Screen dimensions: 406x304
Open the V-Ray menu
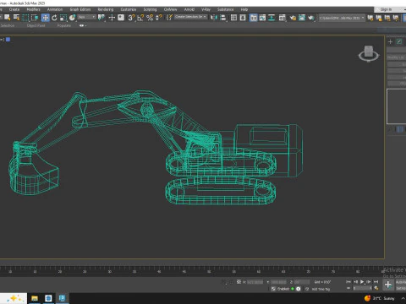click(206, 9)
